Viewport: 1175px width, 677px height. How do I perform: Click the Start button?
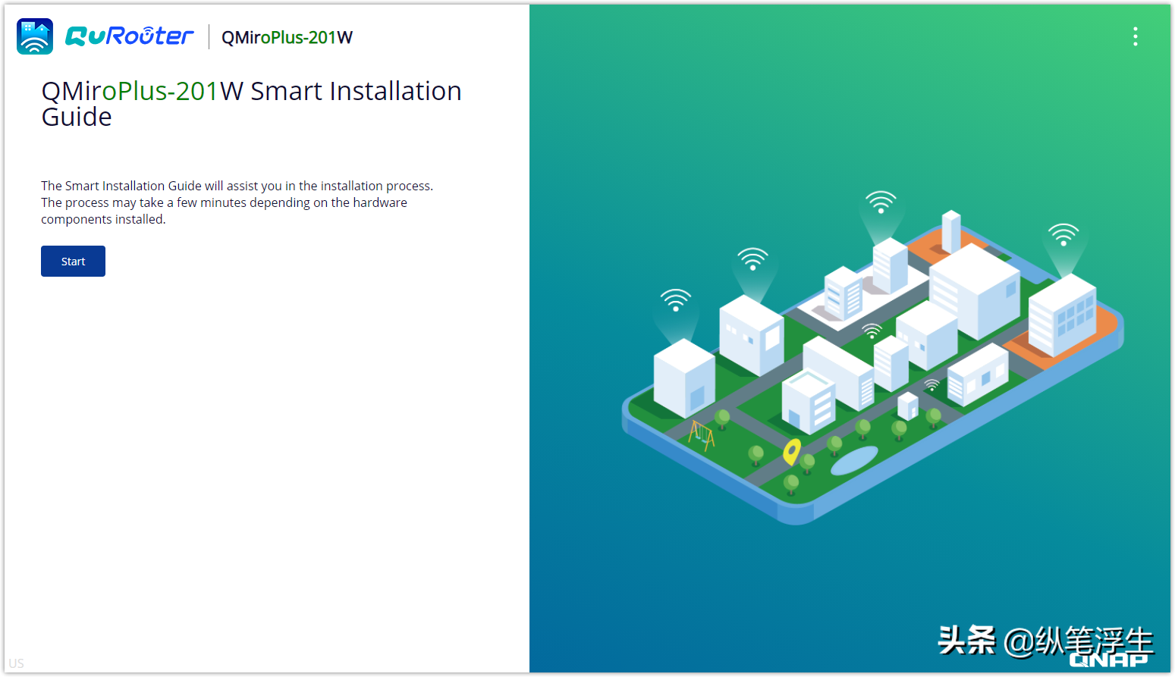point(73,261)
